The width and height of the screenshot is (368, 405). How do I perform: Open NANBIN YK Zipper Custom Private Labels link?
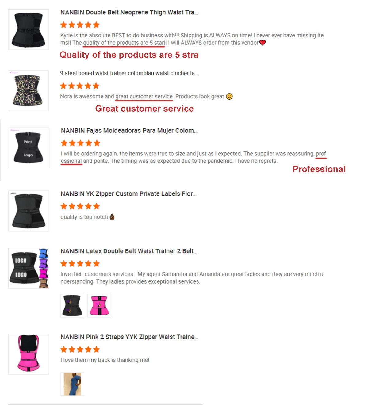[x=128, y=194]
